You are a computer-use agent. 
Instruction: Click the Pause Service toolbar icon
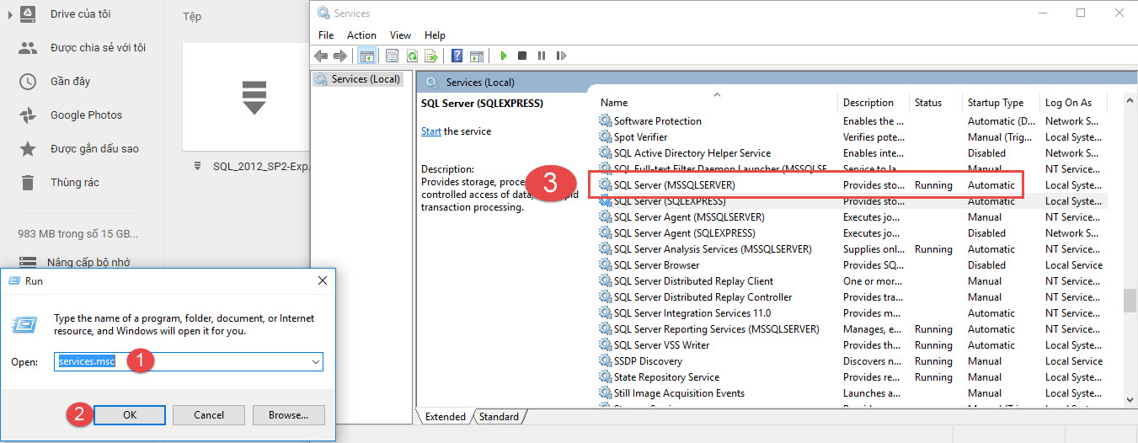(x=541, y=56)
